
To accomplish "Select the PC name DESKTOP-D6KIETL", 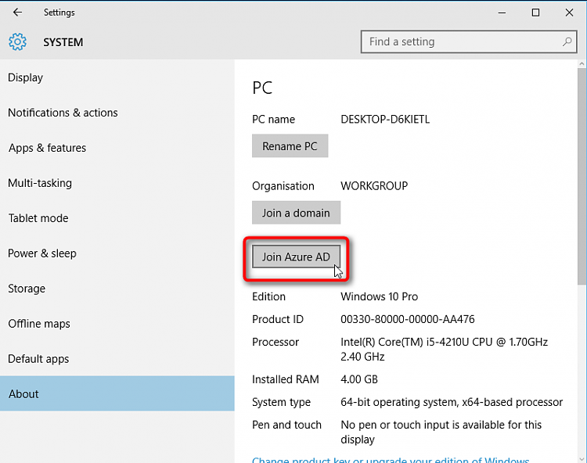I will click(x=385, y=120).
